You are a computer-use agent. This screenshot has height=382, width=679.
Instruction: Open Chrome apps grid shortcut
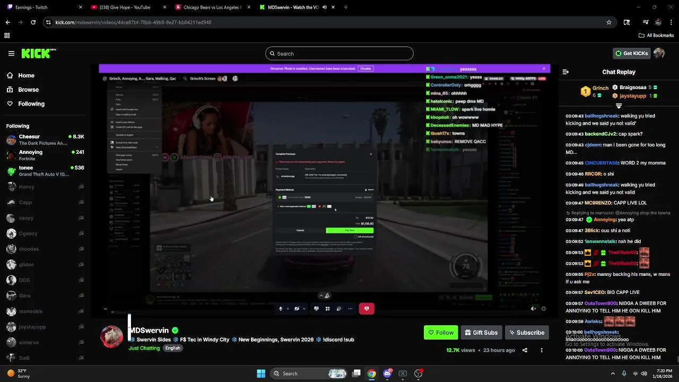(7, 36)
